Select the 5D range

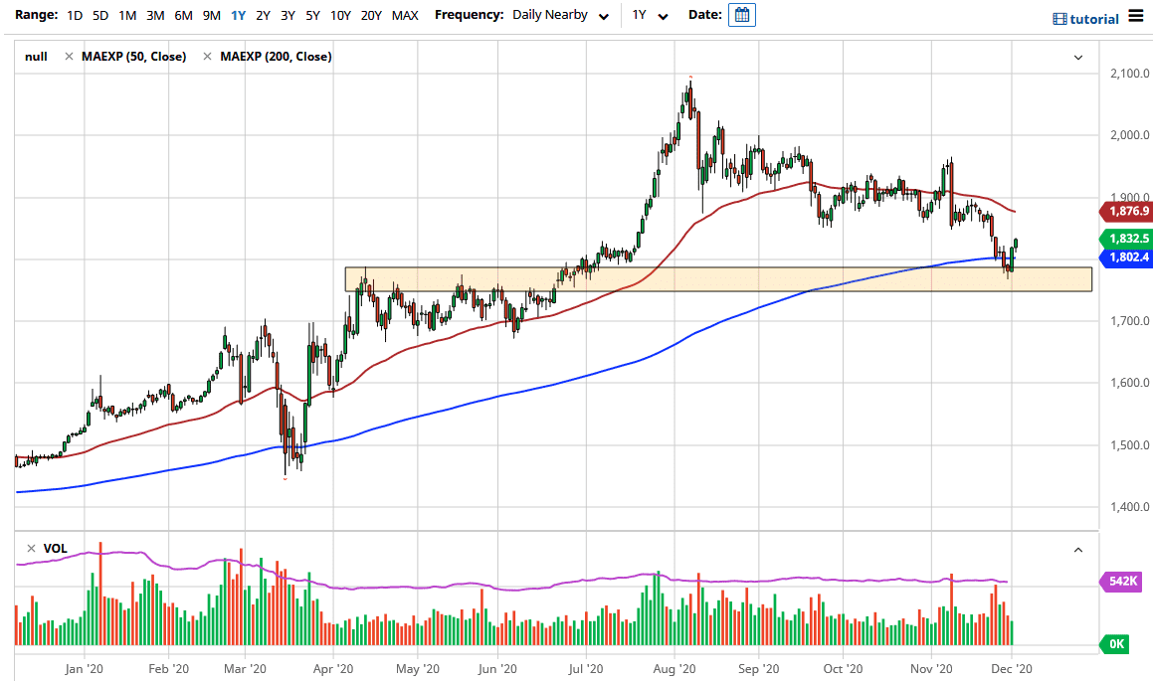click(100, 15)
